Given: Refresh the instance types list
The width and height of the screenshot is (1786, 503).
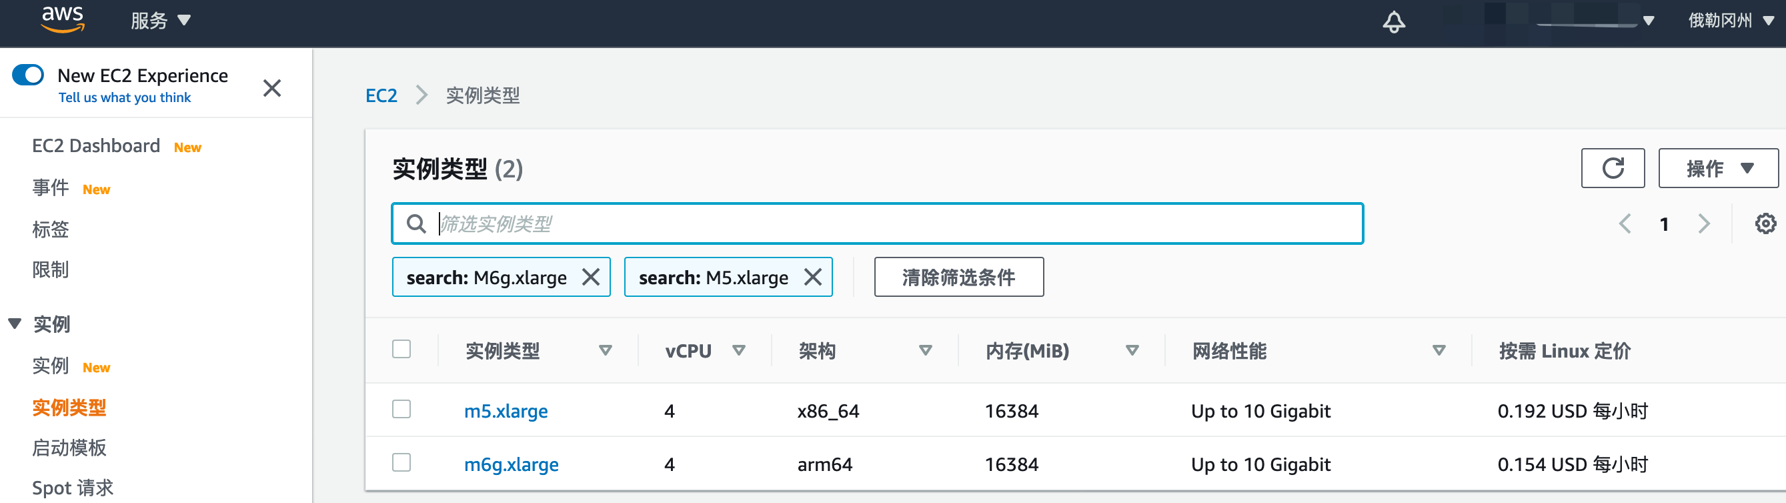Looking at the screenshot, I should (1612, 168).
